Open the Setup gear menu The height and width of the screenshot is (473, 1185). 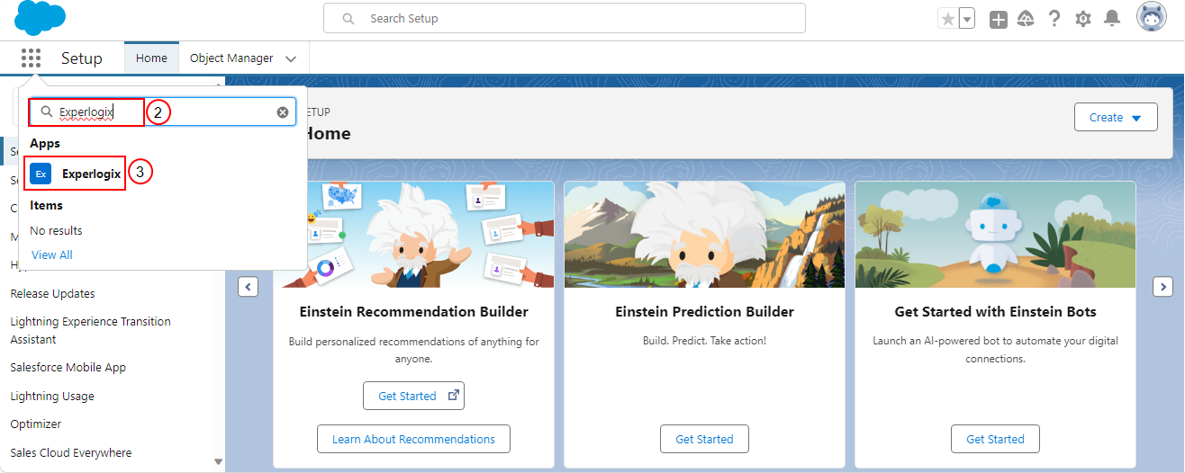1083,19
